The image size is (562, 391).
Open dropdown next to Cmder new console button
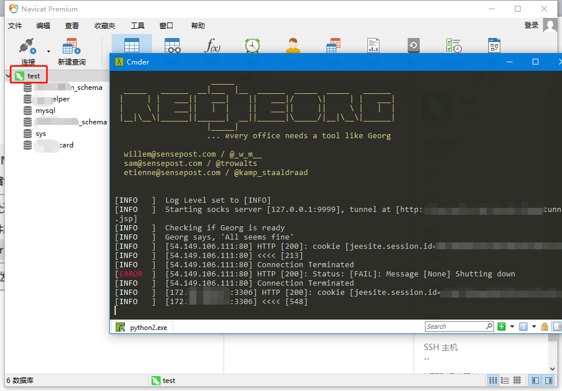(512, 327)
